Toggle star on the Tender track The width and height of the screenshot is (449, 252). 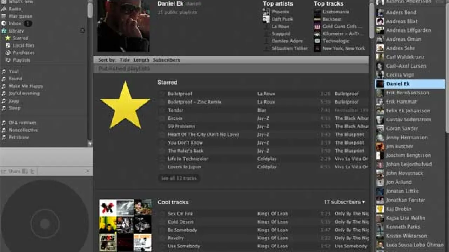(x=162, y=110)
